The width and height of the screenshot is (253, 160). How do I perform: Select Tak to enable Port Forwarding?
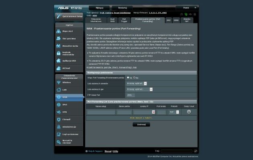(128, 78)
